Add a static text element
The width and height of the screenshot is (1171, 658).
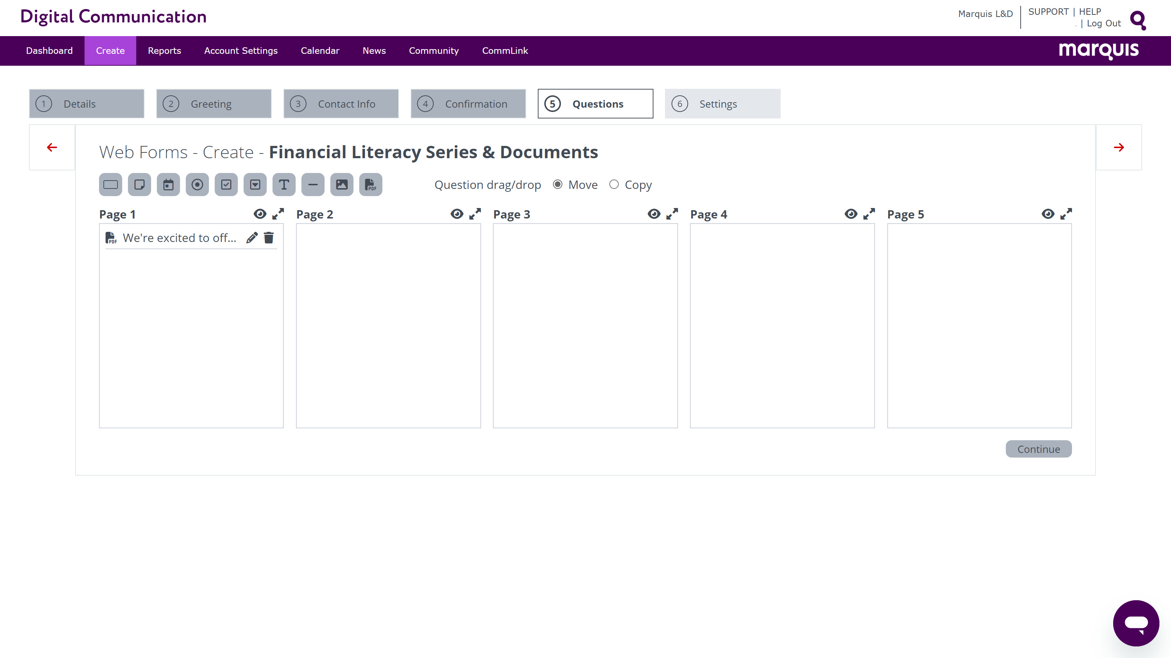click(x=284, y=185)
